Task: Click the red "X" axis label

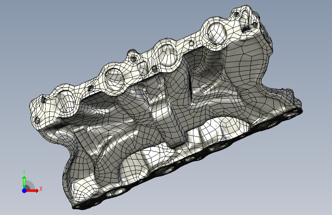Action: click(x=41, y=189)
